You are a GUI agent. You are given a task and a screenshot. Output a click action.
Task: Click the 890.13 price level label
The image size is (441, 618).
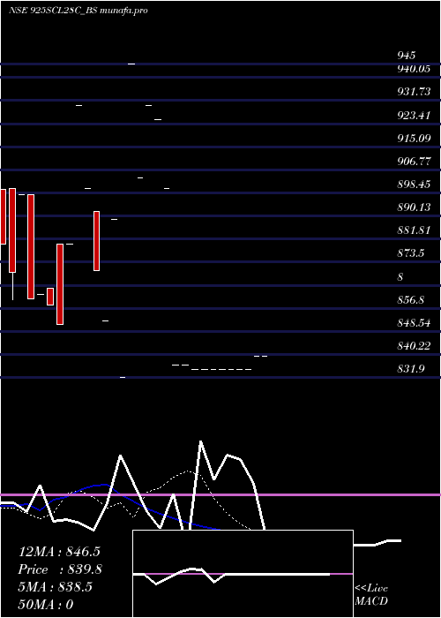[414, 207]
